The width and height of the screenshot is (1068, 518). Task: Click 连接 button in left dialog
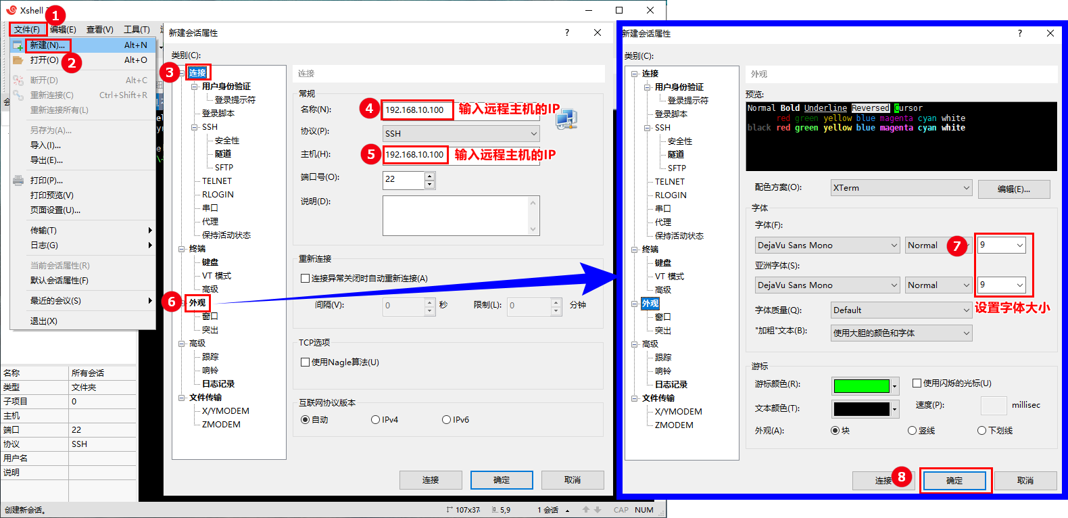pos(431,480)
